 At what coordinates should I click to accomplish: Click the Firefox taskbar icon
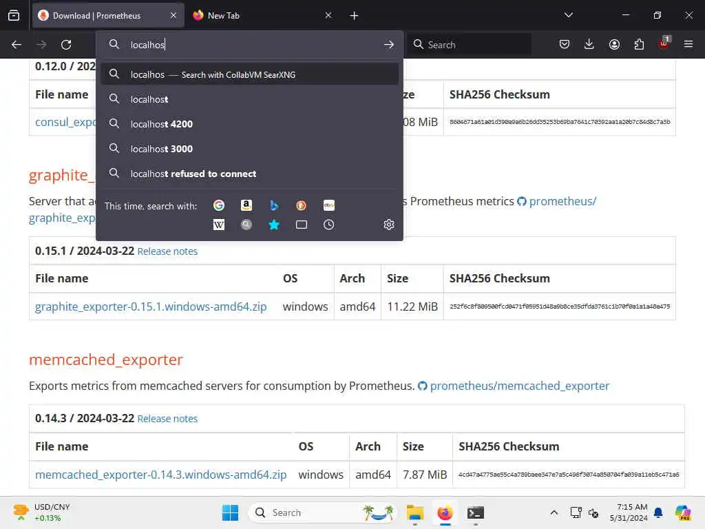(445, 512)
